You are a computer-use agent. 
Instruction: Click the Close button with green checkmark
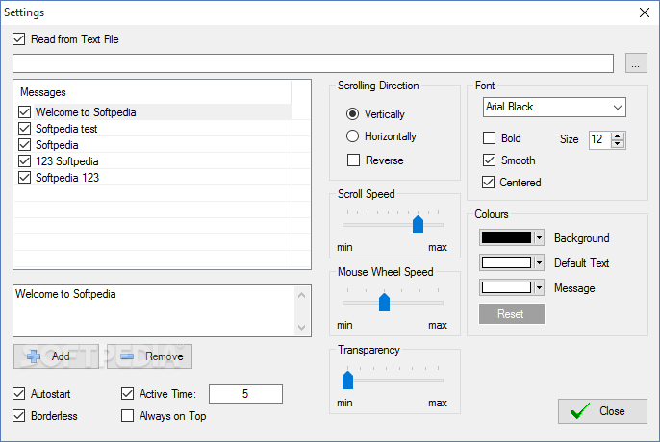click(602, 411)
